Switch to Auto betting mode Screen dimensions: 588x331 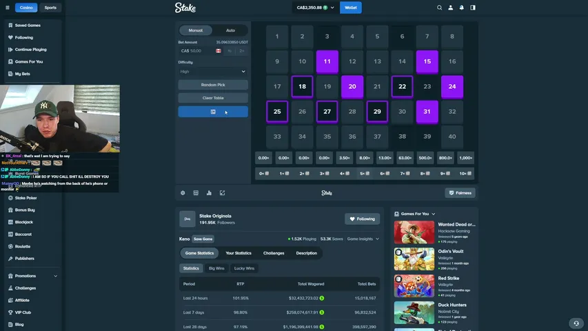pyautogui.click(x=230, y=30)
